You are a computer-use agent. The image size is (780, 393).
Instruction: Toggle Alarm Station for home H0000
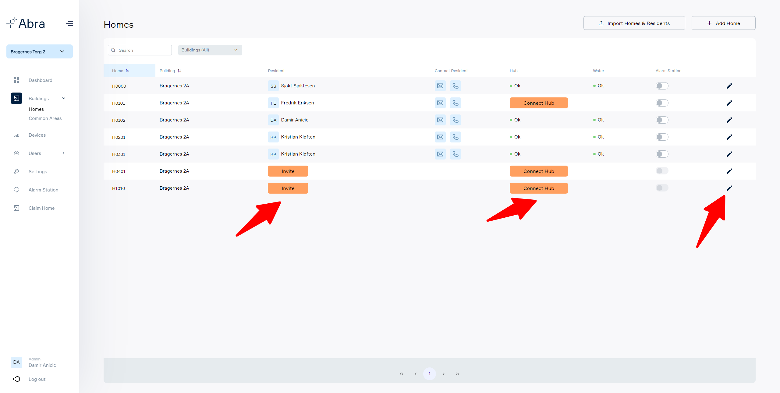coord(662,86)
